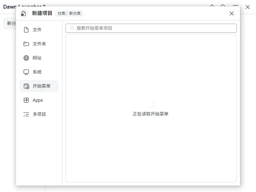The width and height of the screenshot is (256, 192).
Task: Click the Appx blocks icon
Action: (x=26, y=100)
